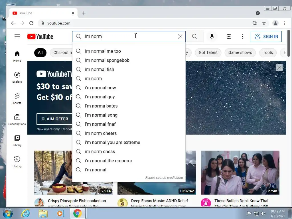Bookmark this page with star icon
The height and width of the screenshot is (219, 292).
tap(264, 23)
